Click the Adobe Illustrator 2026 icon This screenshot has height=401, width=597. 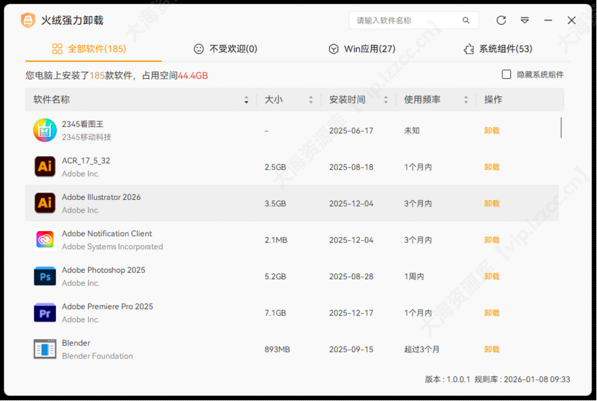(45, 203)
